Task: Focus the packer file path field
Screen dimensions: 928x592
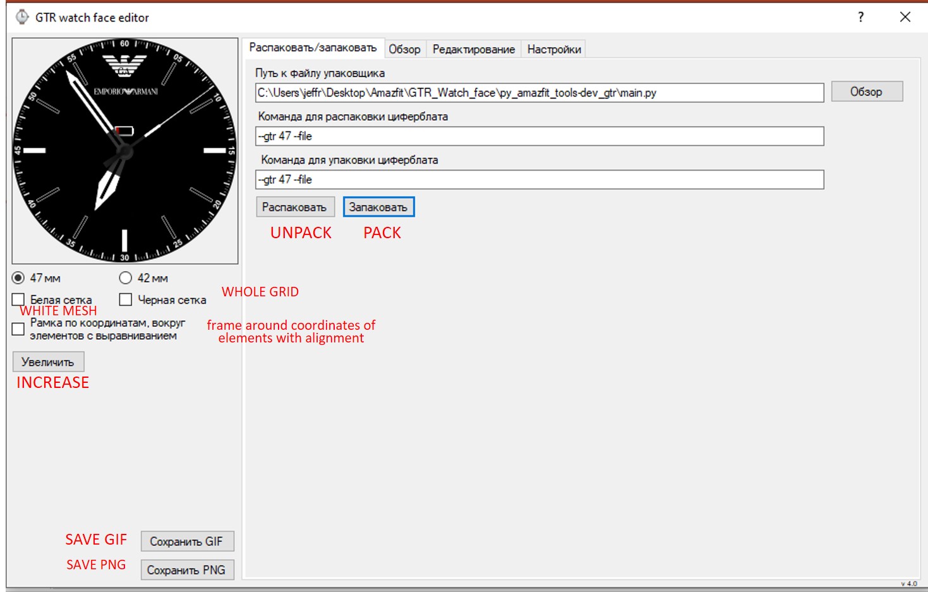Action: (x=539, y=93)
